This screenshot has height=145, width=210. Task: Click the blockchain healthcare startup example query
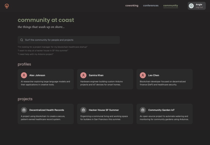click(53, 47)
